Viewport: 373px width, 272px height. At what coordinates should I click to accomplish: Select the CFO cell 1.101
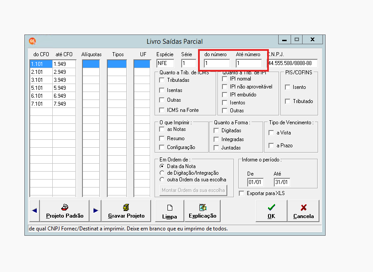pos(41,64)
